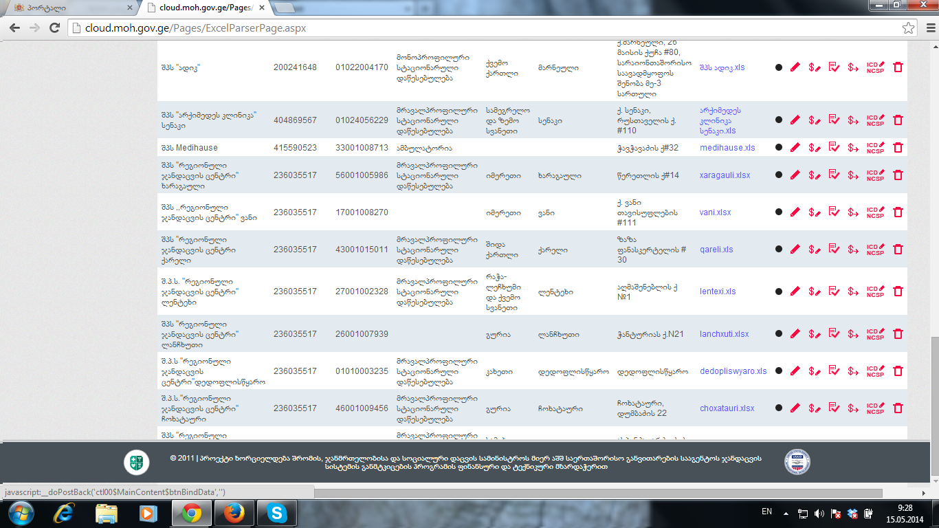Click checklist approve icon in lentexi.xls row

click(835, 291)
